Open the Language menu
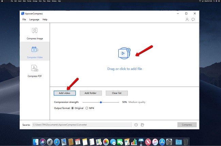221x146 pixels. [x=34, y=19]
